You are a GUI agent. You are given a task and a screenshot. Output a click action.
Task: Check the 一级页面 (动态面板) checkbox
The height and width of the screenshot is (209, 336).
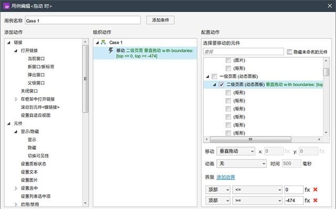214,77
